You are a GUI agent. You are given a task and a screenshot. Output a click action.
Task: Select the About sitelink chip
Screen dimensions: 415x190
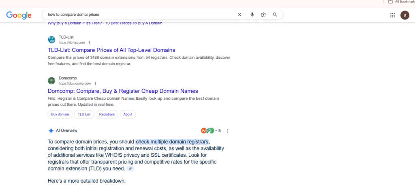128,114
